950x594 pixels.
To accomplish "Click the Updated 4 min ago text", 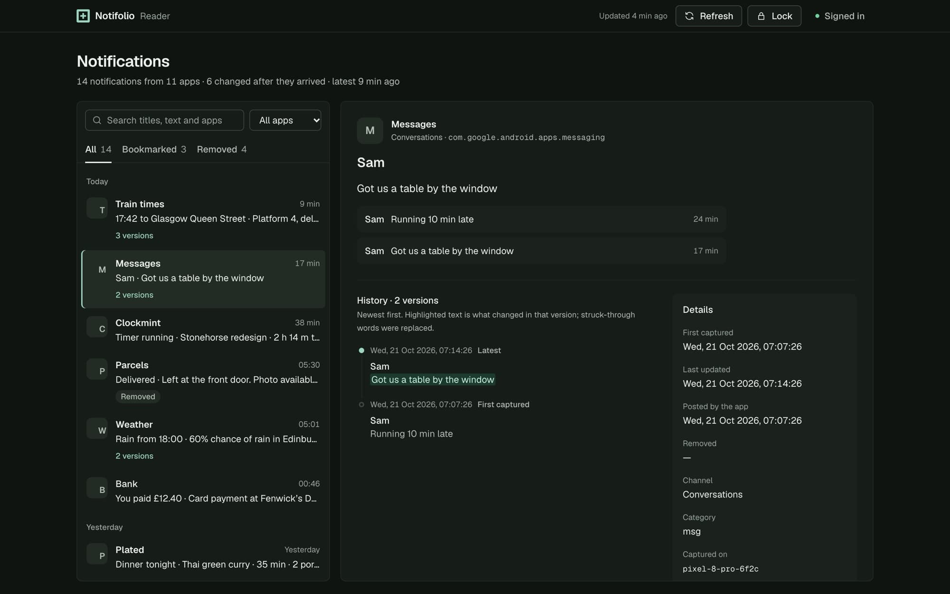I will click(633, 16).
